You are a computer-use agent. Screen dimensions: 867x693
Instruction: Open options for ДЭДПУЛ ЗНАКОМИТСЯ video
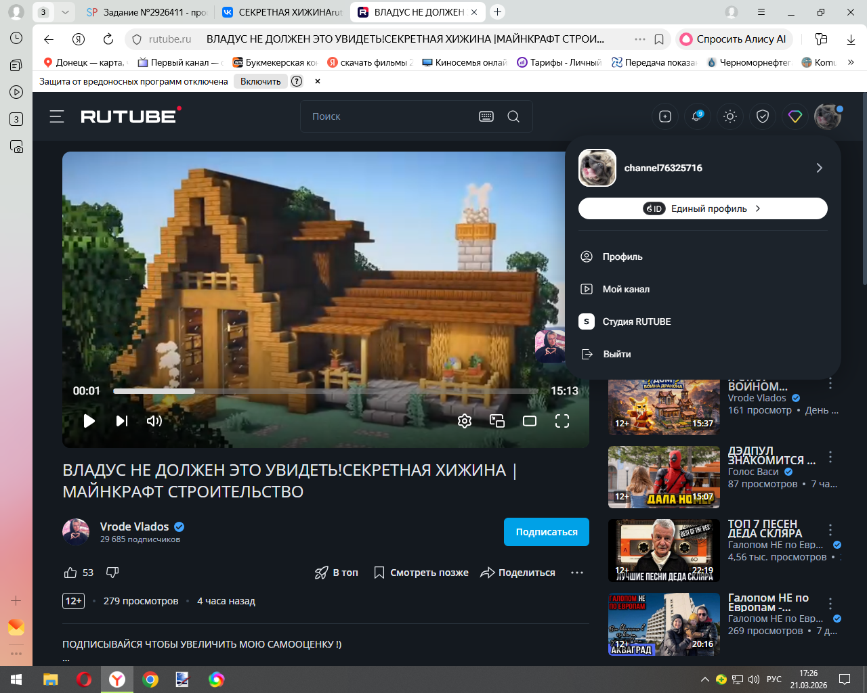pyautogui.click(x=830, y=457)
